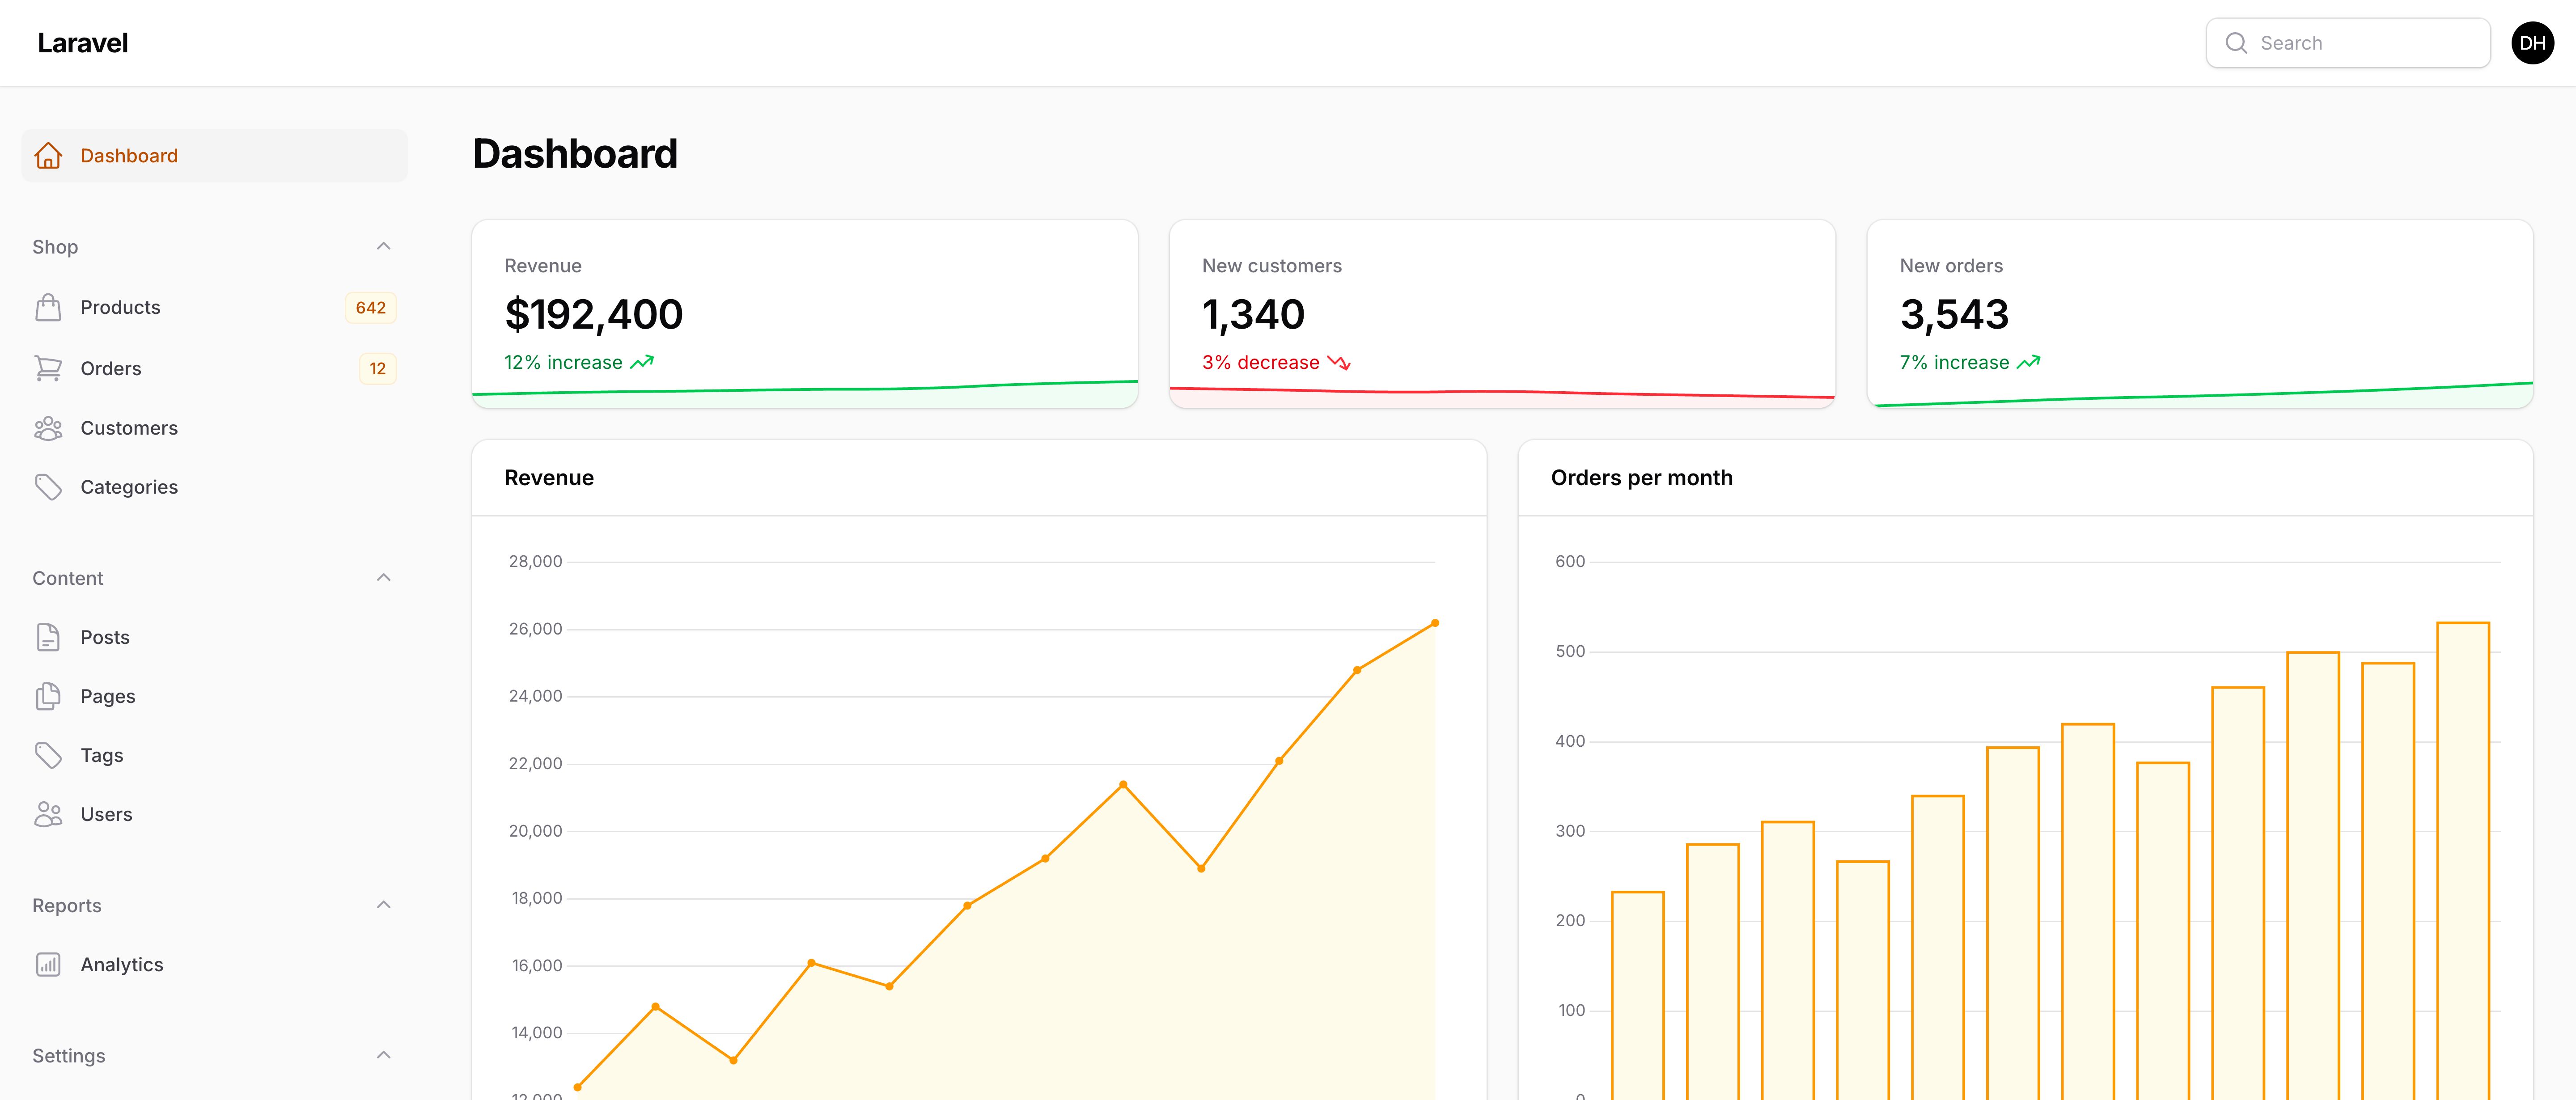Viewport: 2576px width, 1100px height.
Task: Click the Orders shopping cart icon
Action: pos(48,368)
